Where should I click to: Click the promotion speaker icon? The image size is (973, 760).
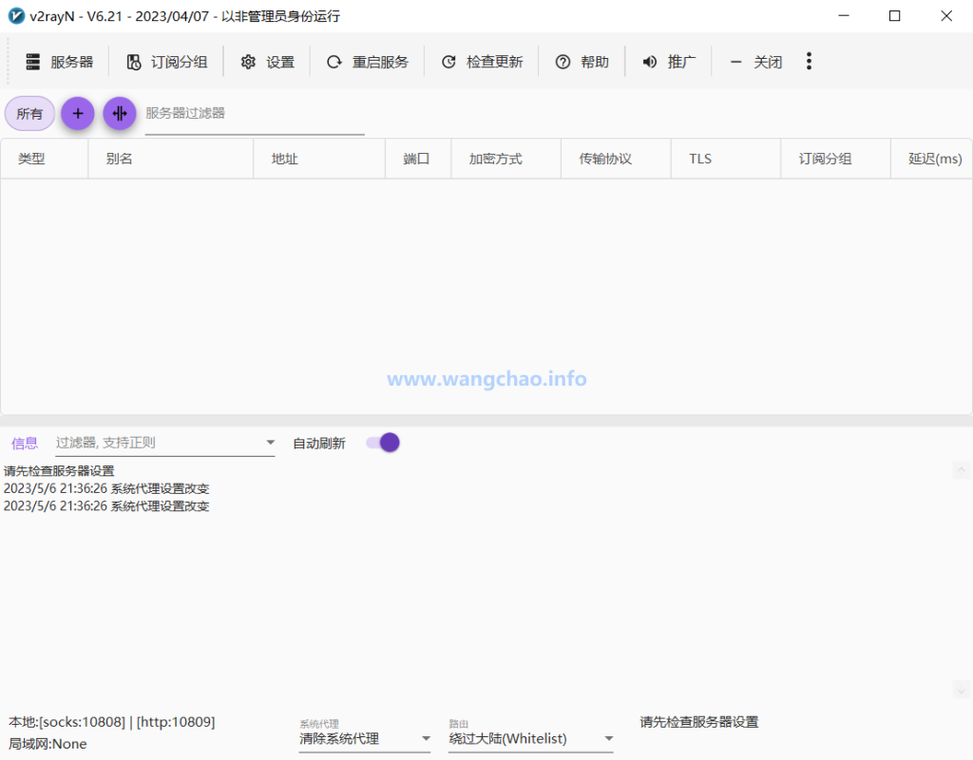coord(649,62)
